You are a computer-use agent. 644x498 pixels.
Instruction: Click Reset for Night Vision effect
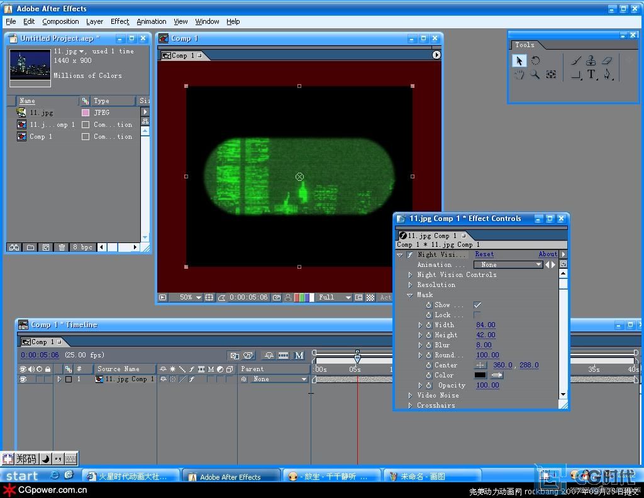pyautogui.click(x=484, y=254)
